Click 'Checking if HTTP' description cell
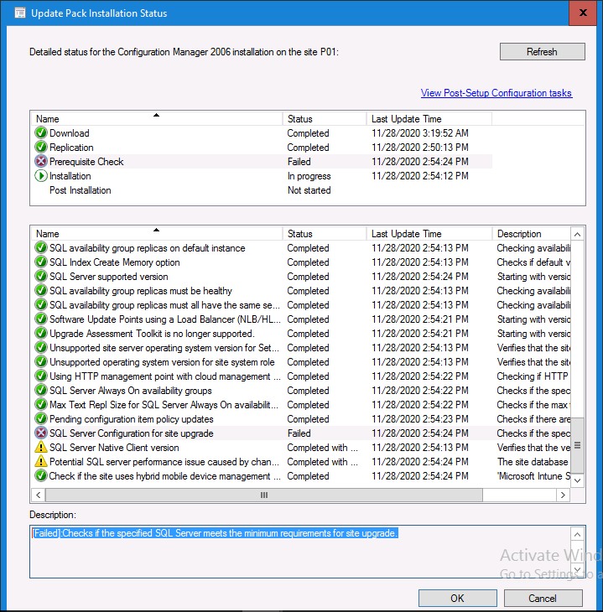 point(533,376)
